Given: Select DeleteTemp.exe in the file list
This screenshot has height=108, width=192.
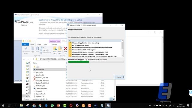Looking at the screenshot, I should [41, 88].
